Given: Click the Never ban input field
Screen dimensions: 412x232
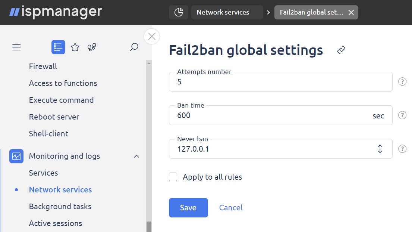Looking at the screenshot, I should [281, 149].
